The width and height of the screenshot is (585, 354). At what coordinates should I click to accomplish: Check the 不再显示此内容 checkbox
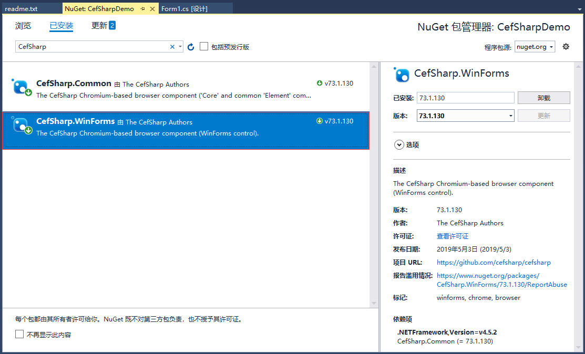point(19,334)
